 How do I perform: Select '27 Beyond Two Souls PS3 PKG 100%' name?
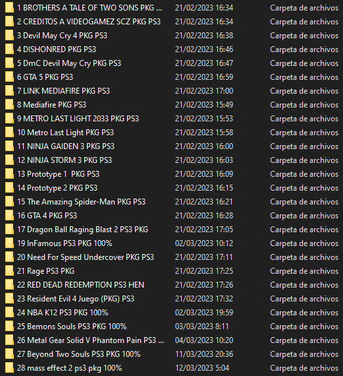79,354
